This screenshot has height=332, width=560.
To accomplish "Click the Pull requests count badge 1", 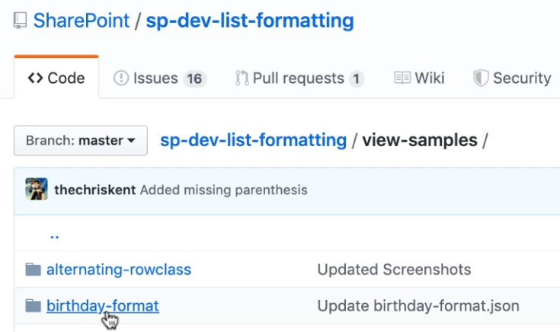I will [x=356, y=78].
